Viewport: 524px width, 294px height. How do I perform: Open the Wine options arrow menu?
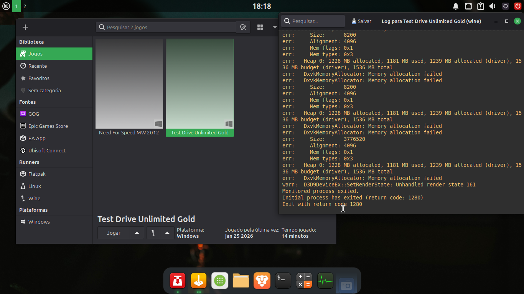pyautogui.click(x=167, y=233)
